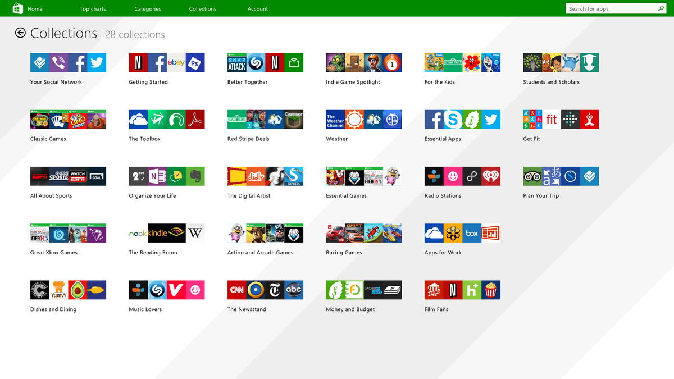Click CNN icon in The Newsstand
This screenshot has width=674, height=379.
(x=237, y=290)
